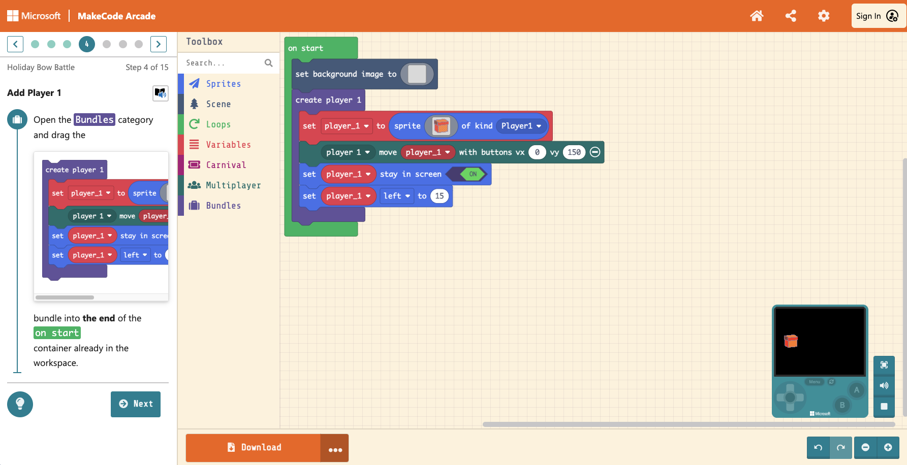Click the toolbox search magnifier icon

coord(269,63)
